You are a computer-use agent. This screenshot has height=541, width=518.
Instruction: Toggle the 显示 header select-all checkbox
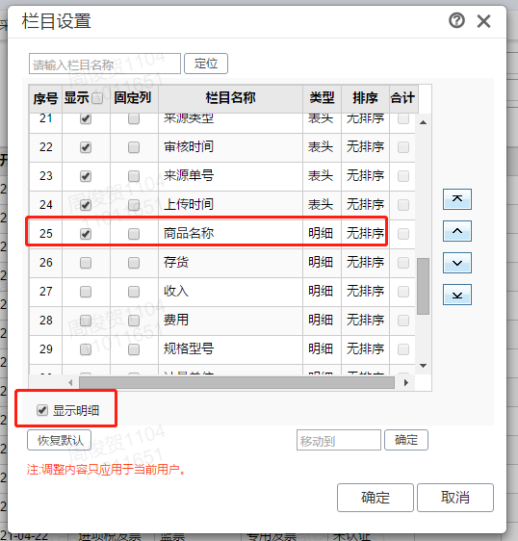pos(97,98)
